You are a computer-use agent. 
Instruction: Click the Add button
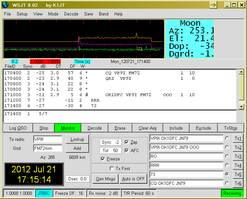point(77,148)
